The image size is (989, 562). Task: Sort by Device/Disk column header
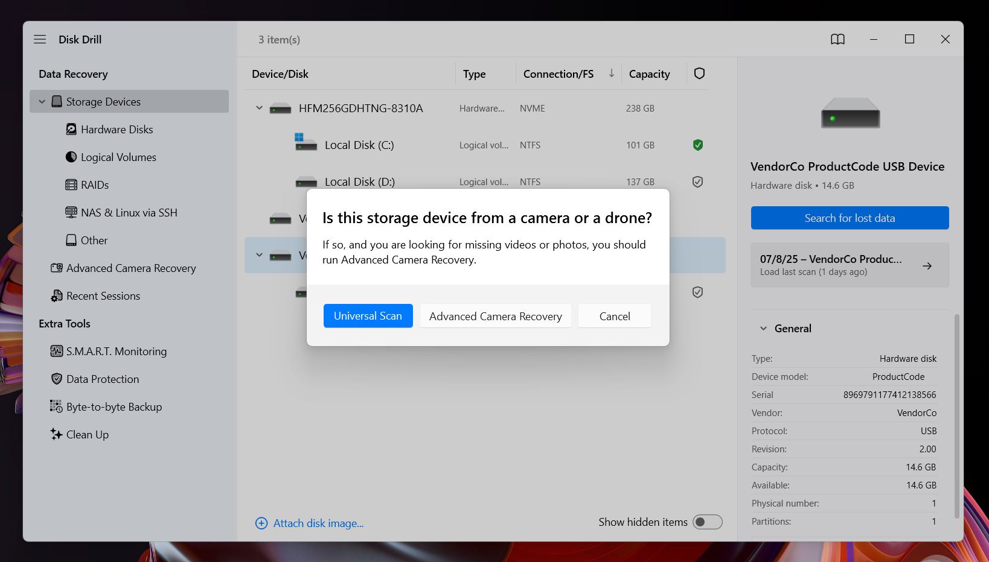click(280, 74)
